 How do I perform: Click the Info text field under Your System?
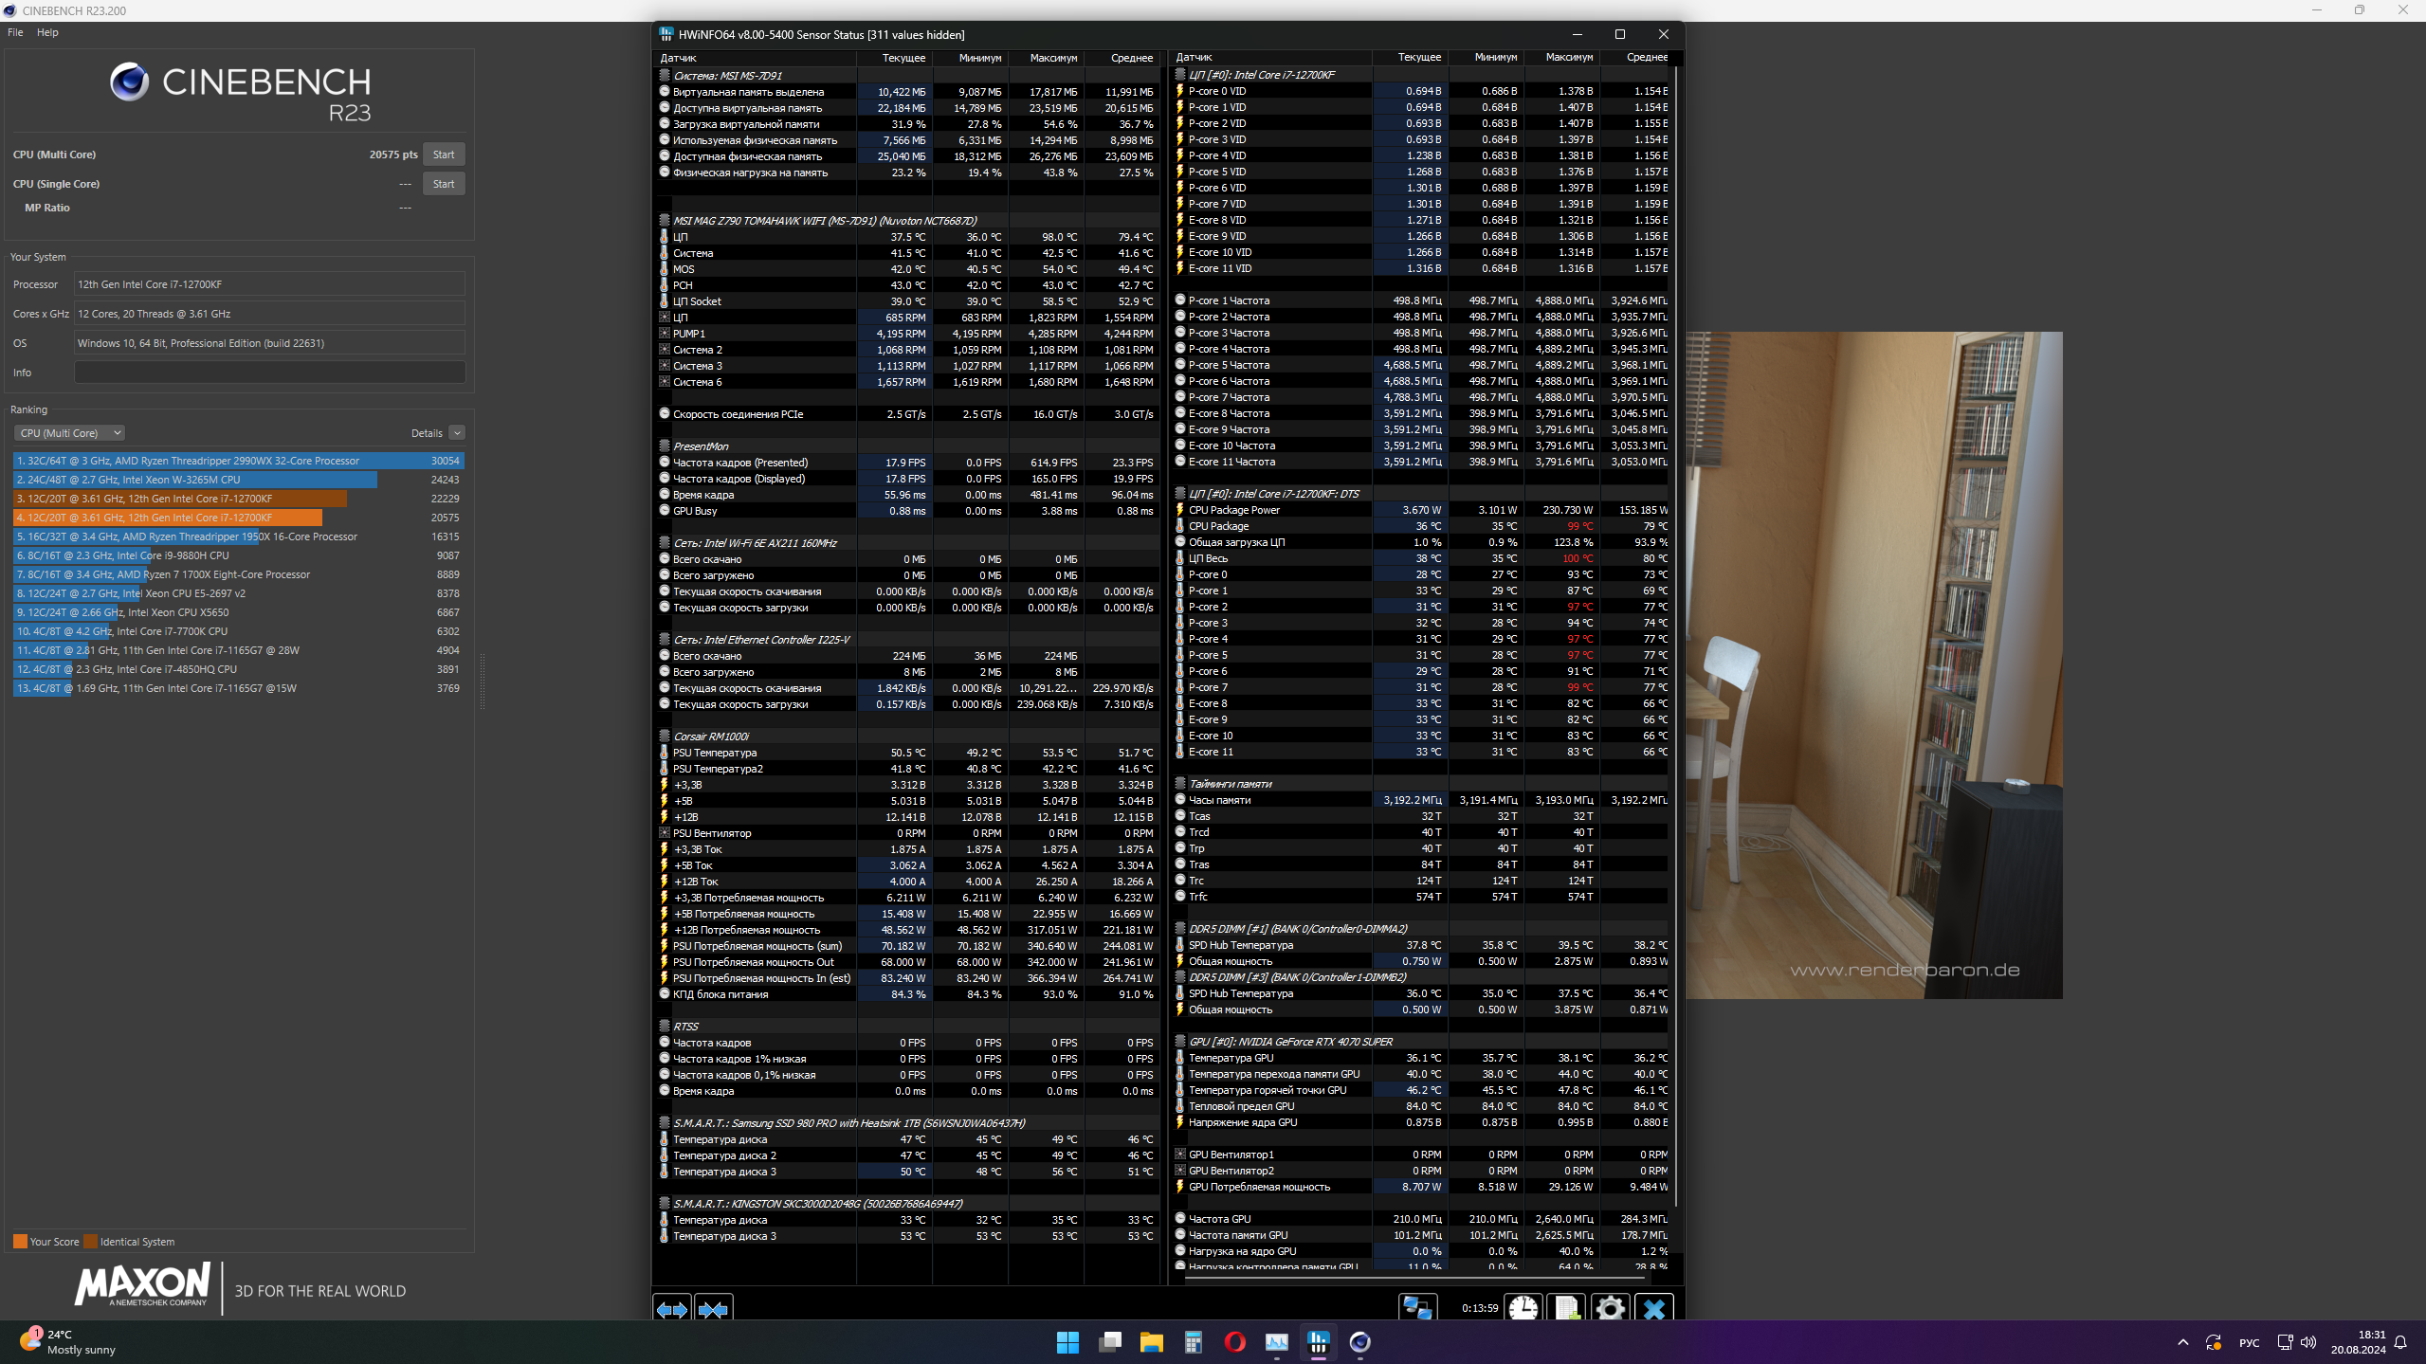(x=269, y=373)
